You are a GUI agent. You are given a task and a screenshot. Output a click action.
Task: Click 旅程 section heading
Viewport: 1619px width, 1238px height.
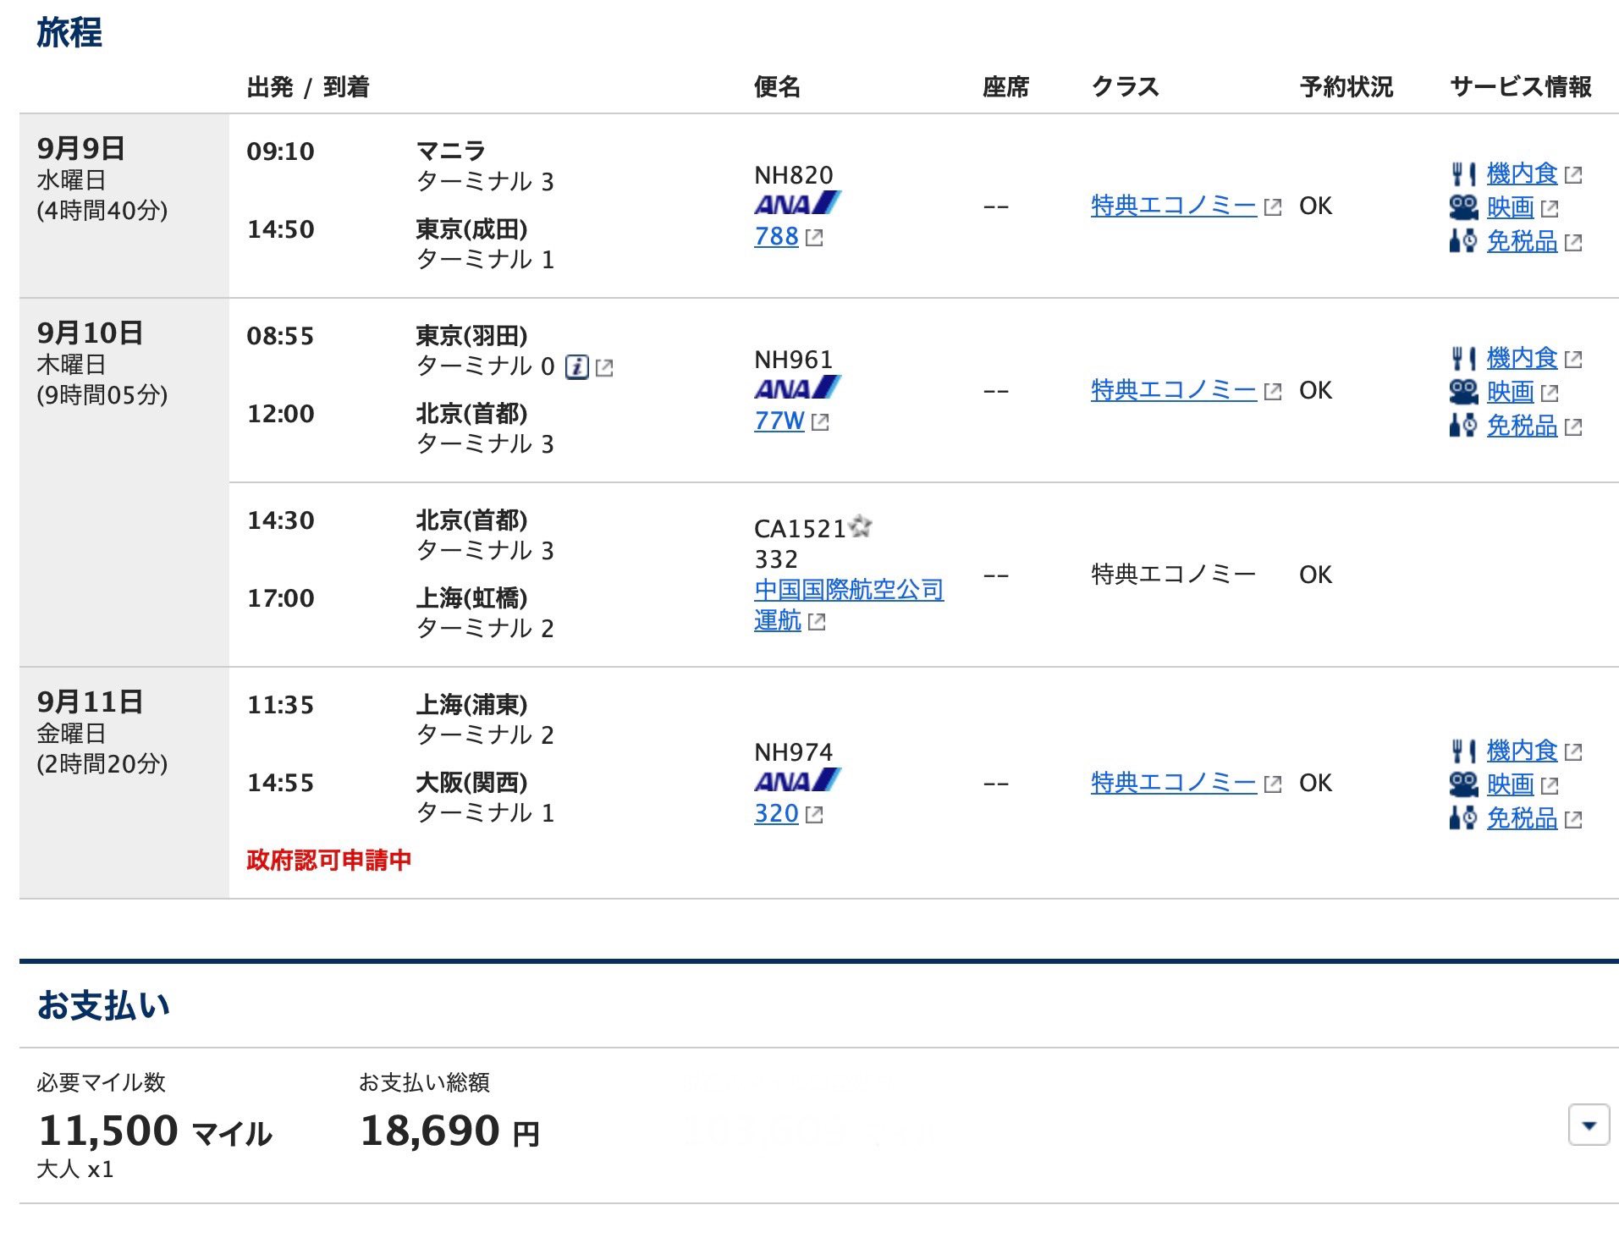pos(69,33)
